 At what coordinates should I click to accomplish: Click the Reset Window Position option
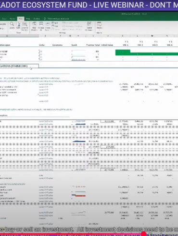point(73,29)
